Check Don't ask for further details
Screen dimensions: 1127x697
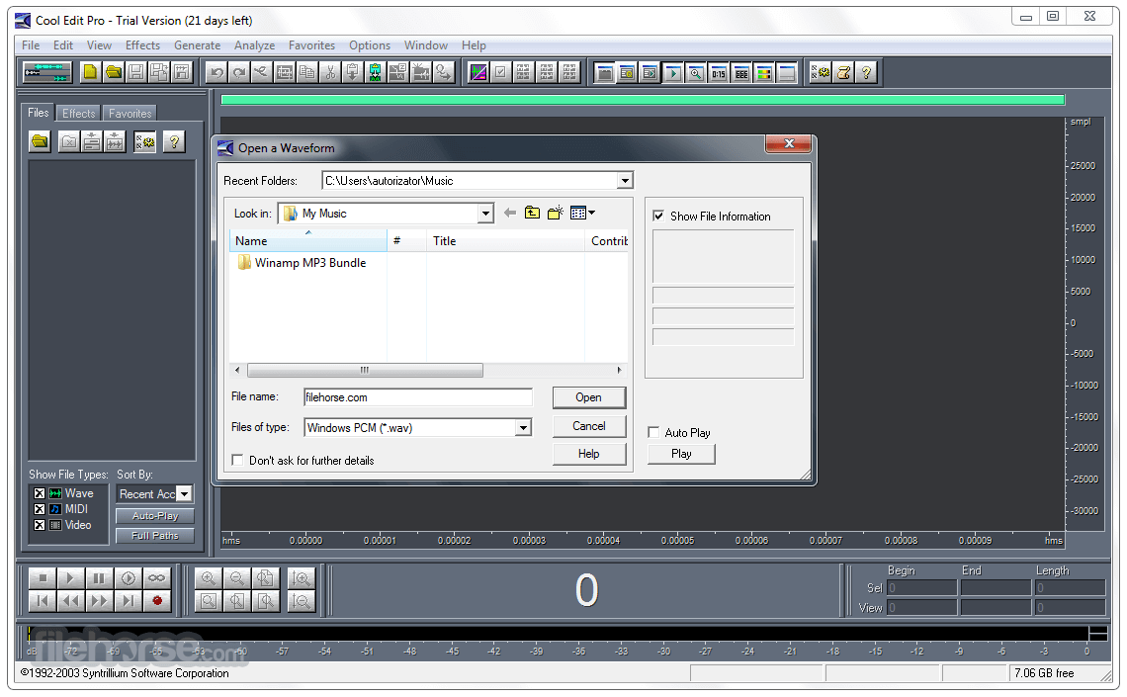click(237, 460)
